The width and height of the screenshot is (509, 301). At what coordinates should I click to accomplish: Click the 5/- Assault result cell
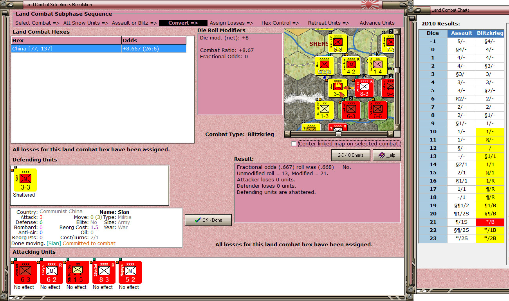462,41
